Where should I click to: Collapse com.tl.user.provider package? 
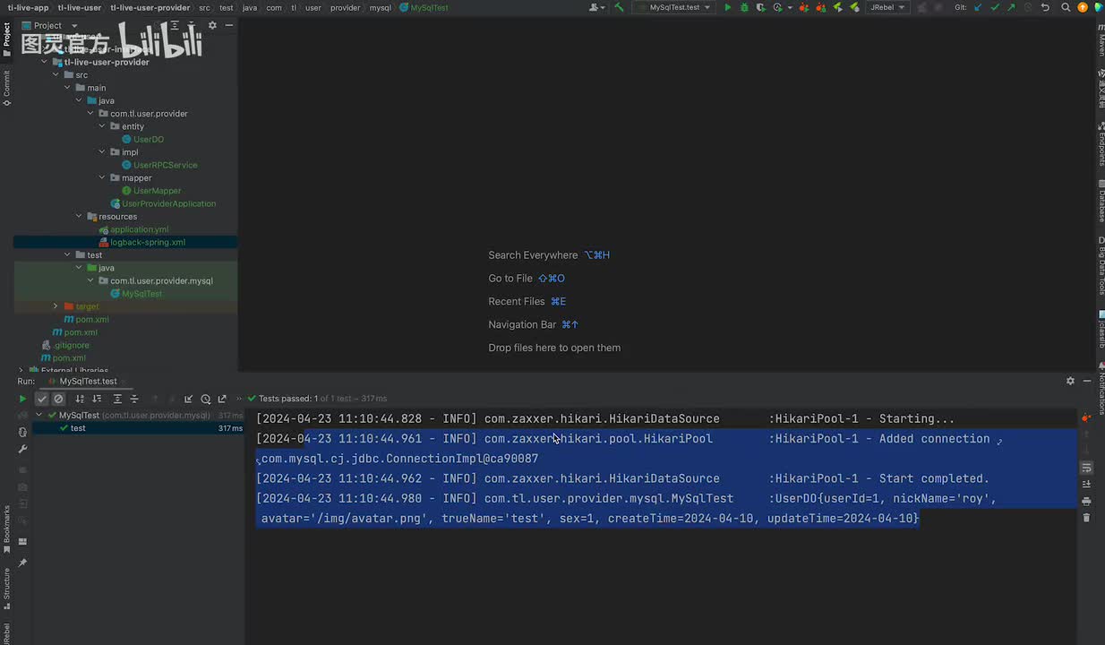tap(90, 114)
